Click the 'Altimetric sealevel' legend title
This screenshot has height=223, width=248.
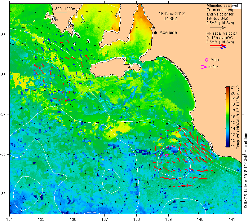coord(222,6)
